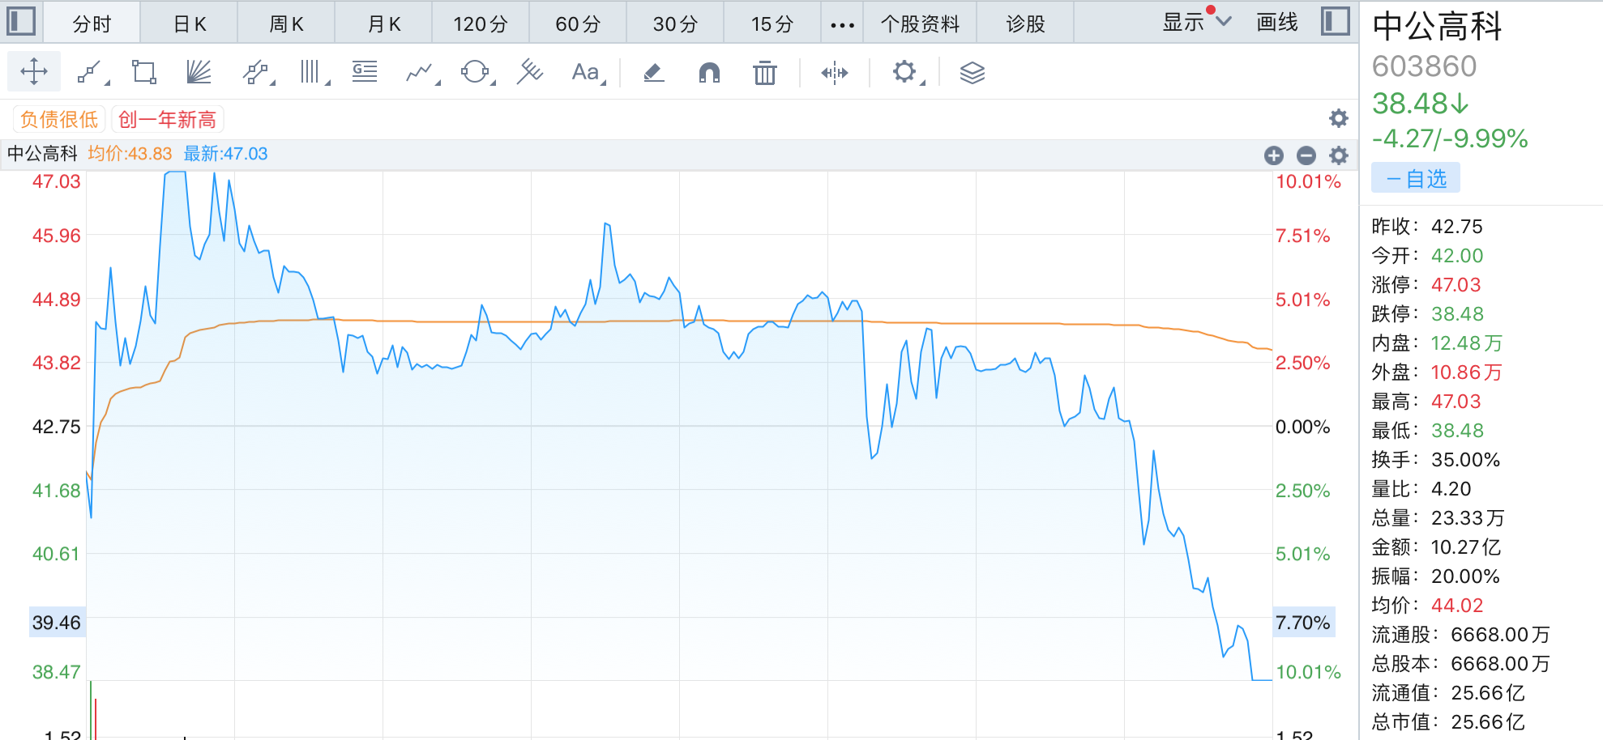Expand the 显示 display dropdown

click(x=1196, y=23)
